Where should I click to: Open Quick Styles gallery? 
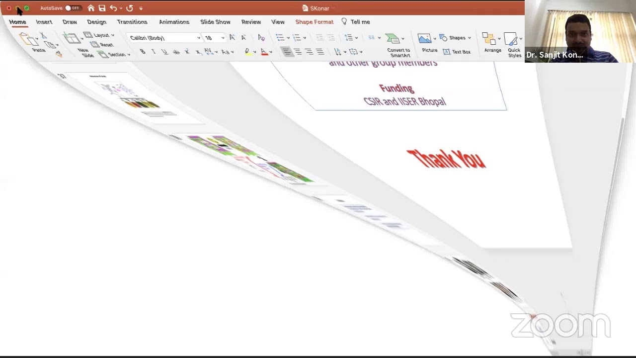514,45
